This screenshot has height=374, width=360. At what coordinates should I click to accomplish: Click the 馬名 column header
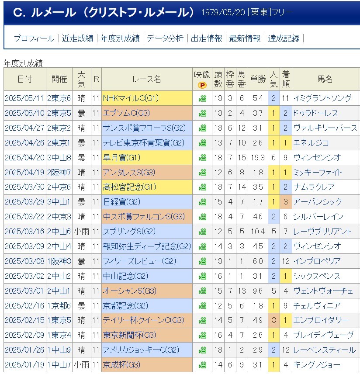[325, 79]
